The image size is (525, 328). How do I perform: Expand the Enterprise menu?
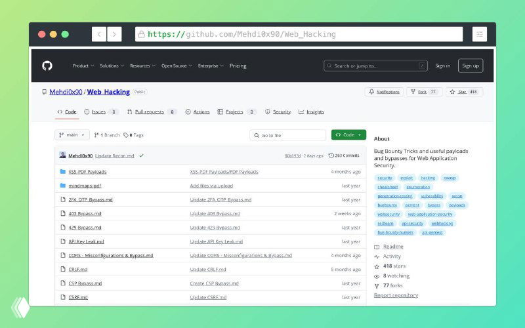[211, 66]
